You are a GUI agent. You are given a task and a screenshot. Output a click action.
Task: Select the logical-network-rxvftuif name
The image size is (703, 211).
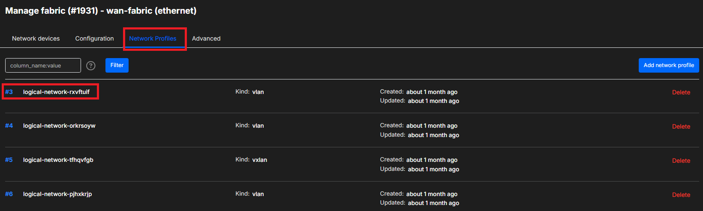pyautogui.click(x=56, y=92)
